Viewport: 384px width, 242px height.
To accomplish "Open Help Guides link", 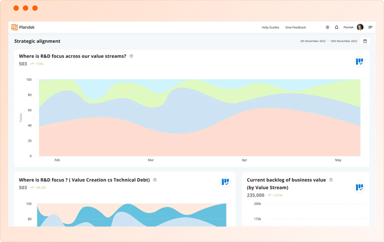I will point(270,27).
